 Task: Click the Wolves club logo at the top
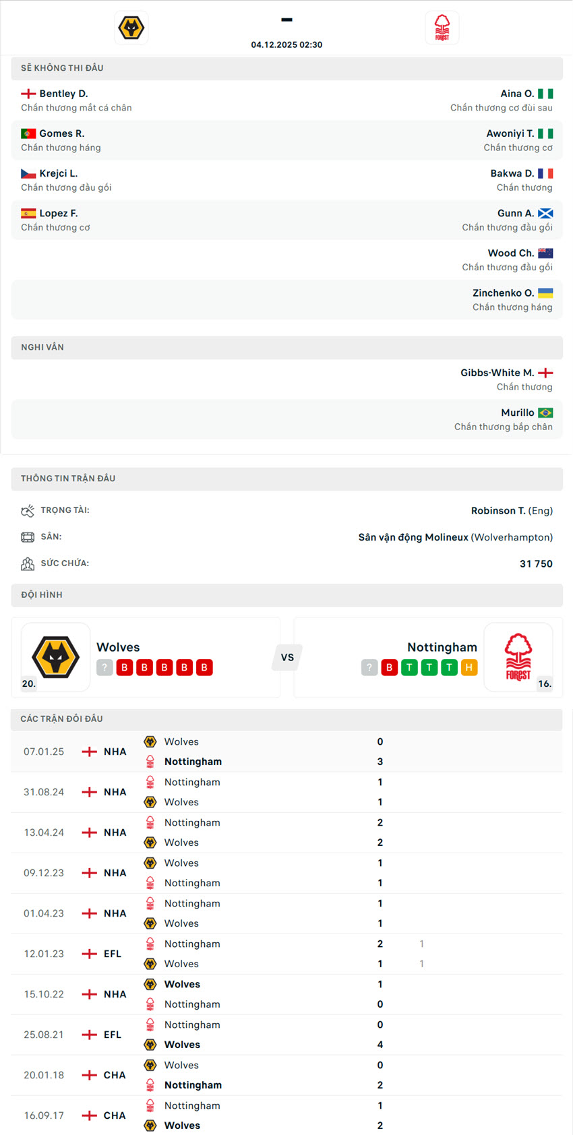(x=131, y=28)
